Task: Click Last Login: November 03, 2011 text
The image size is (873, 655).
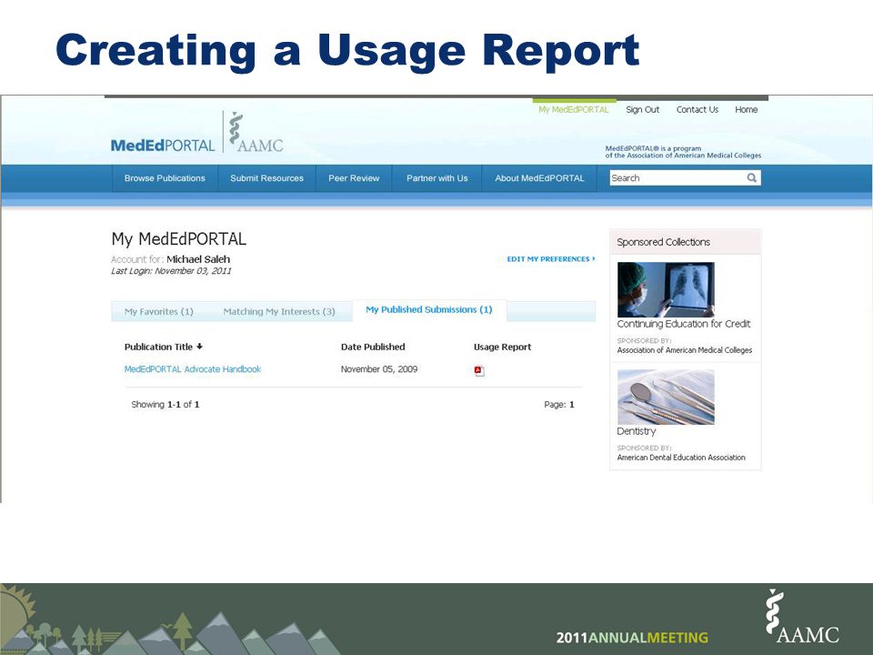Action: click(x=171, y=271)
